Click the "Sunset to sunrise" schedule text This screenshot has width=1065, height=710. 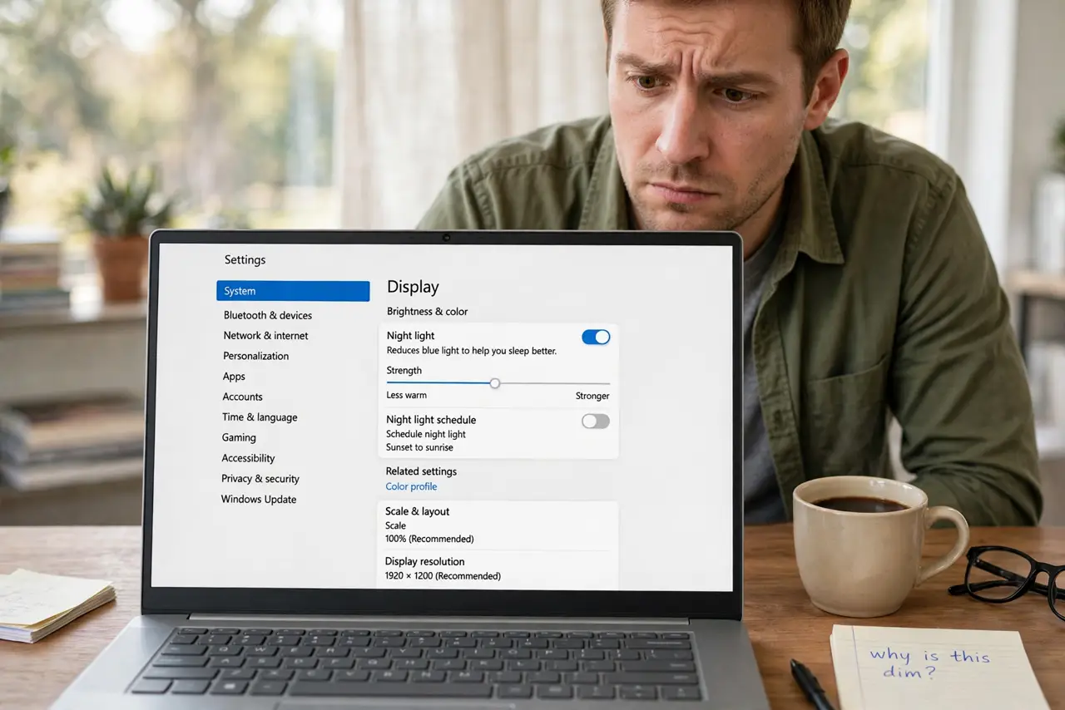419,447
